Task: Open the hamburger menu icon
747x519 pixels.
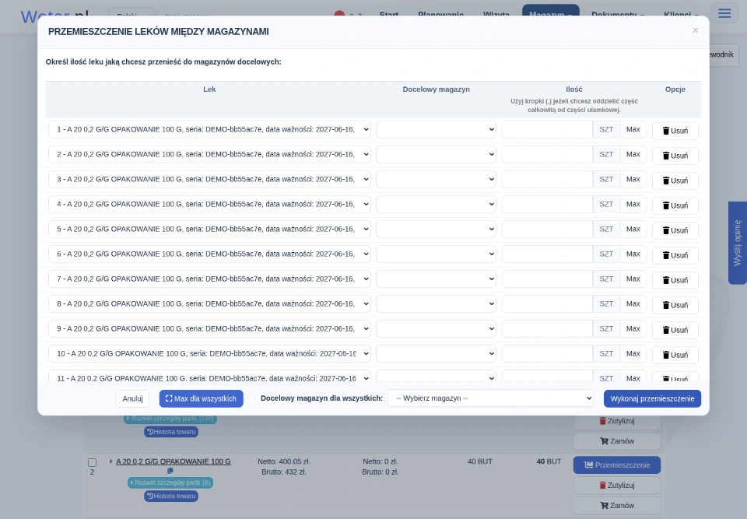Action: coord(724,13)
